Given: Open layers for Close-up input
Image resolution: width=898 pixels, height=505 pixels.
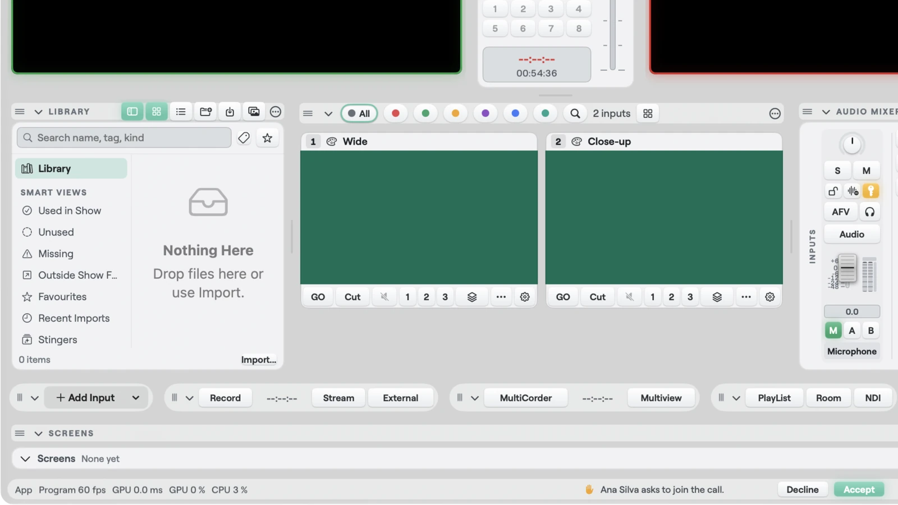Looking at the screenshot, I should (717, 297).
